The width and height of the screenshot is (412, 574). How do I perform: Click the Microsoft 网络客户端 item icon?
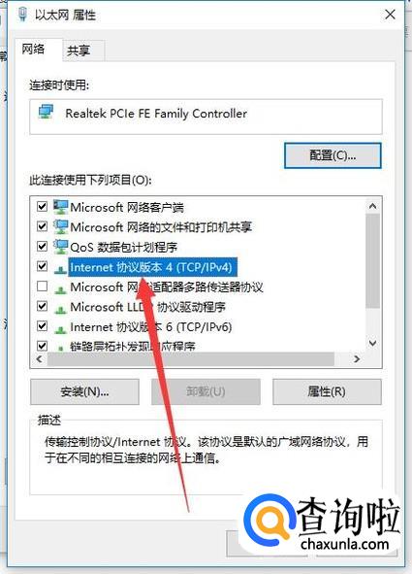60,207
